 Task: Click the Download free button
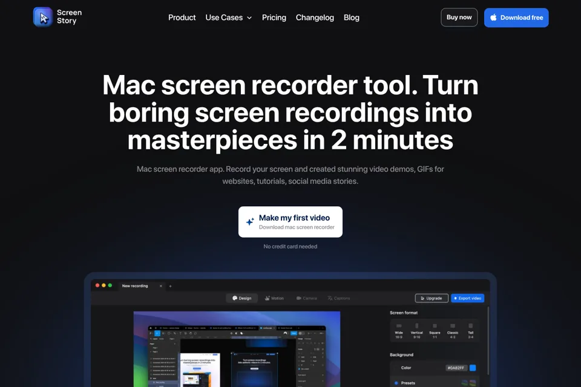(x=516, y=18)
